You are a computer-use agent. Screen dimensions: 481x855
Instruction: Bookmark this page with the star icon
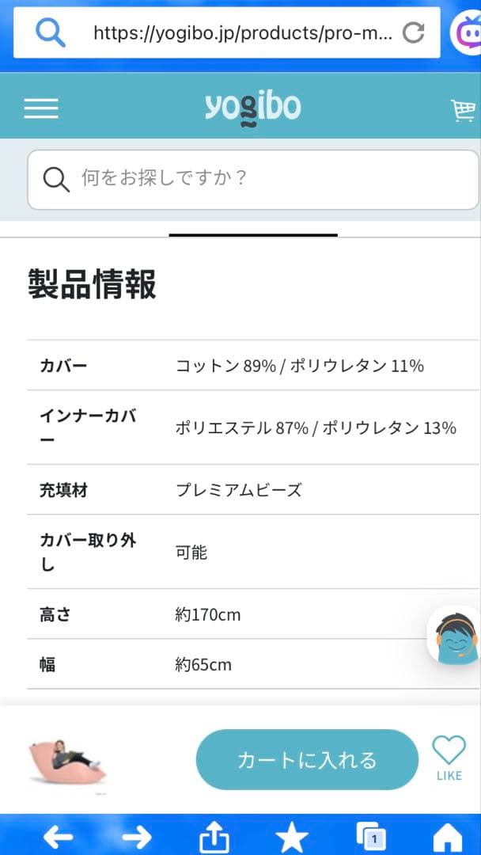[x=292, y=835]
